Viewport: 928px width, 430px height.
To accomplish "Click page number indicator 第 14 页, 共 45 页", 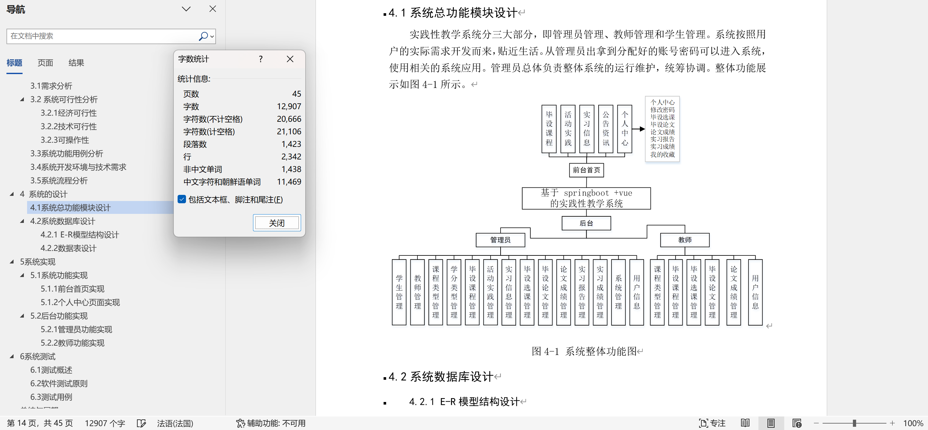I will (x=40, y=423).
